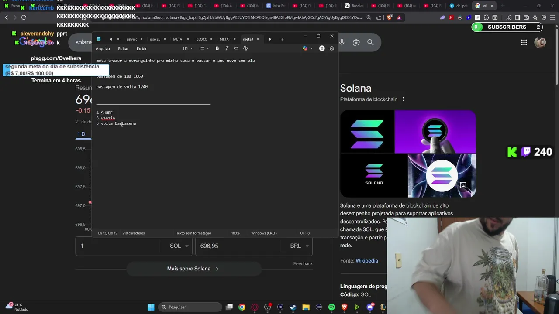Open the Wikipédia source link
The height and width of the screenshot is (314, 559).
coord(367,261)
